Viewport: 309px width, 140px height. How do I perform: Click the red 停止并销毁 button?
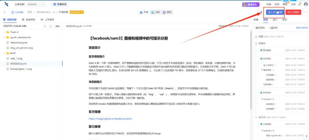coord(293,12)
